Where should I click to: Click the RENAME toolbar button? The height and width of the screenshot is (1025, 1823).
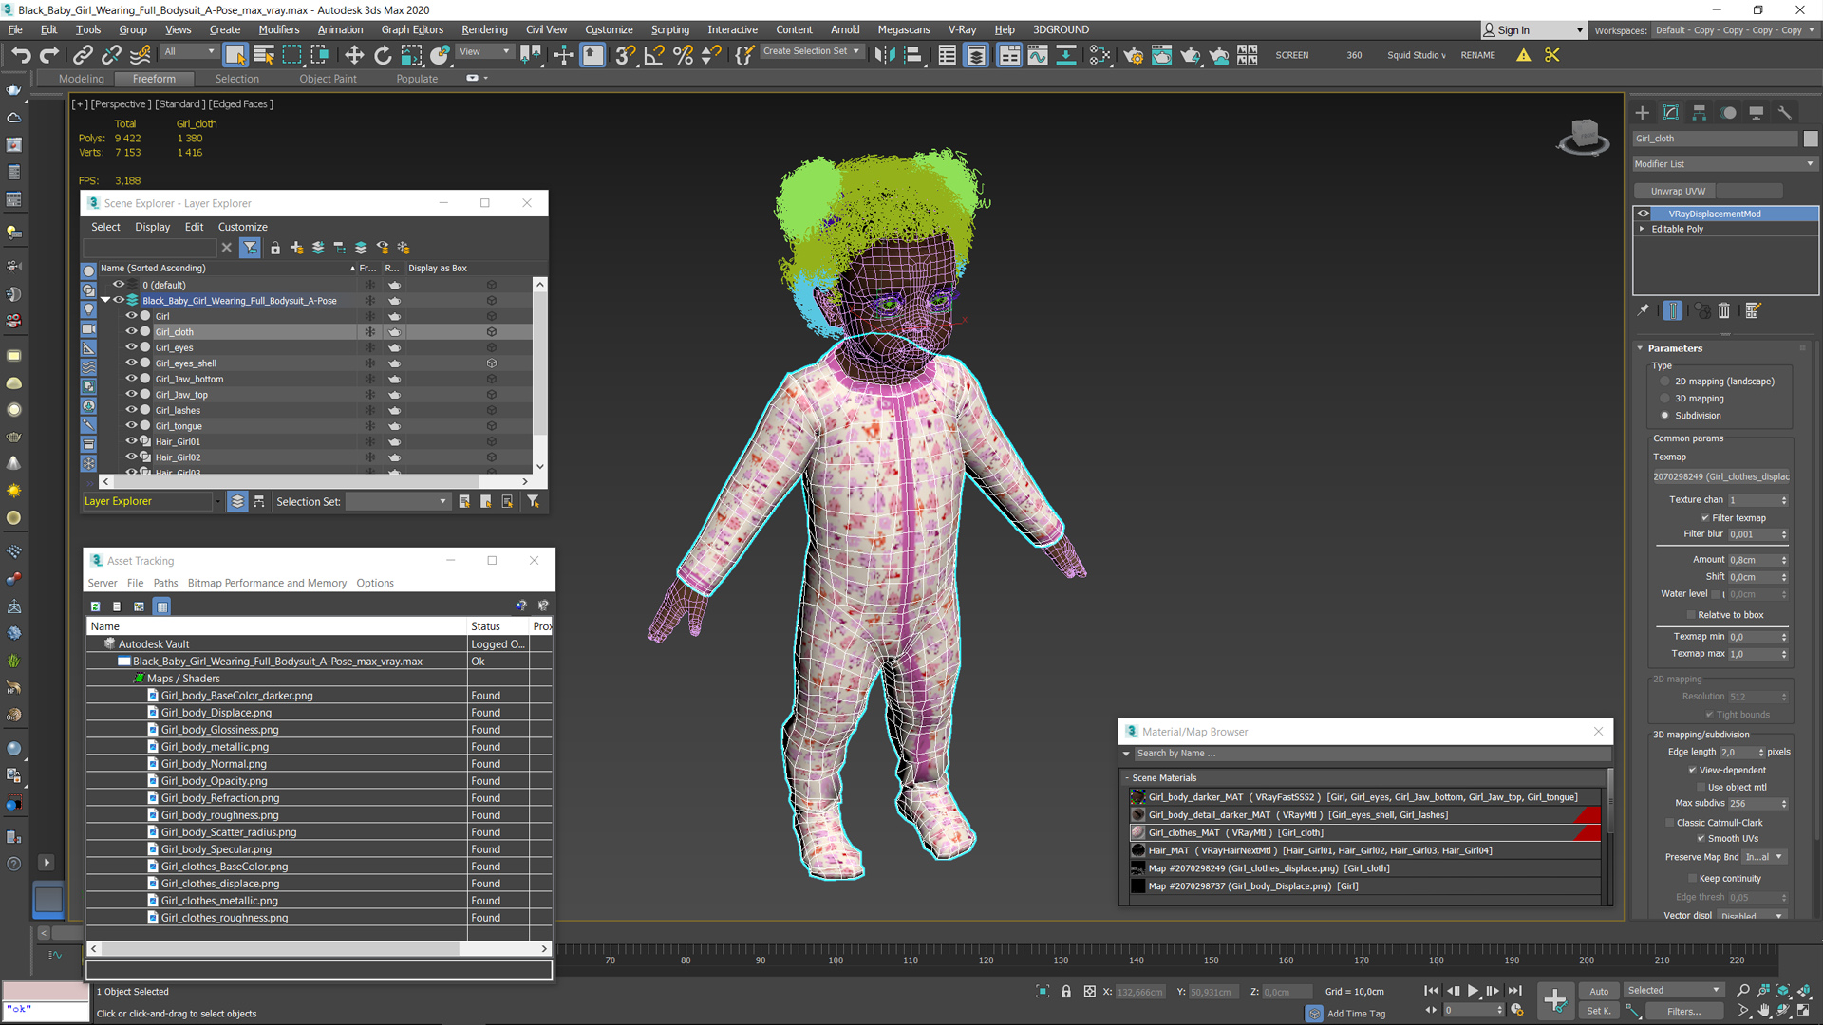(1477, 55)
